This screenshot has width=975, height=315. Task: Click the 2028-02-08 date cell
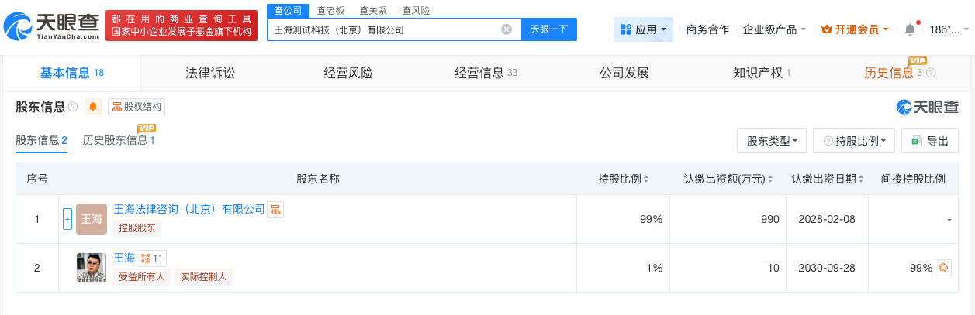(x=827, y=219)
